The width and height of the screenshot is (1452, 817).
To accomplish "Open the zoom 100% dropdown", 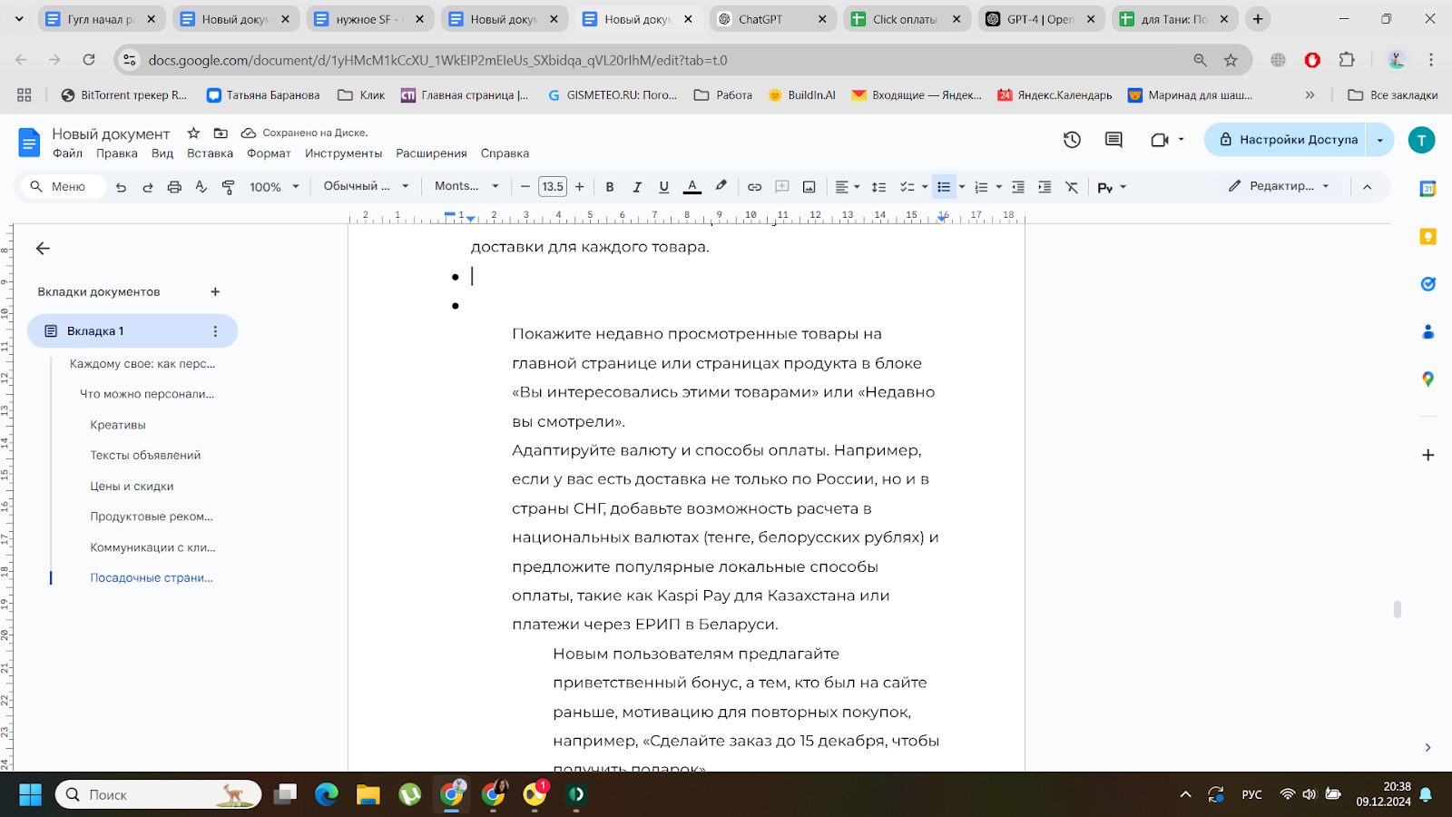I will [274, 187].
